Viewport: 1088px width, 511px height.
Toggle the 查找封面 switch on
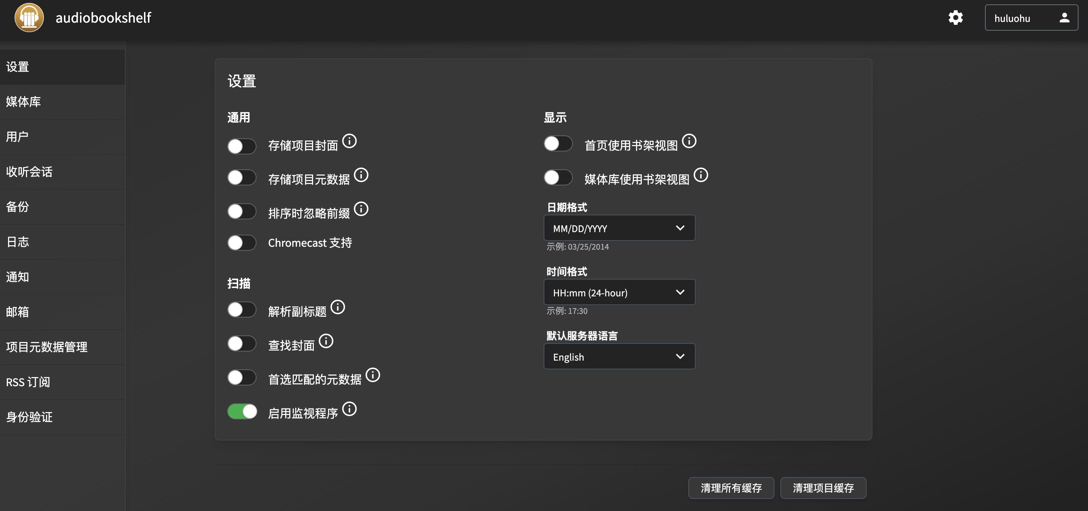click(x=242, y=343)
